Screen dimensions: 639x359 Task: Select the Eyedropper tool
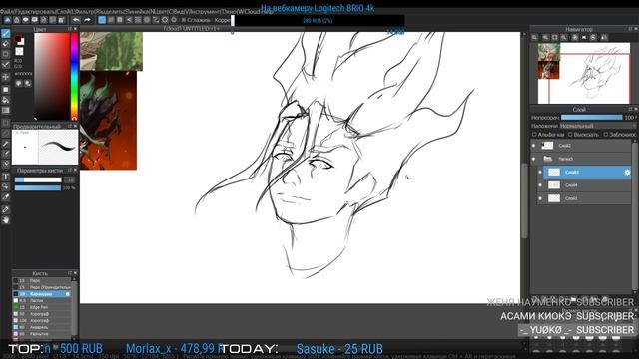pyautogui.click(x=6, y=209)
